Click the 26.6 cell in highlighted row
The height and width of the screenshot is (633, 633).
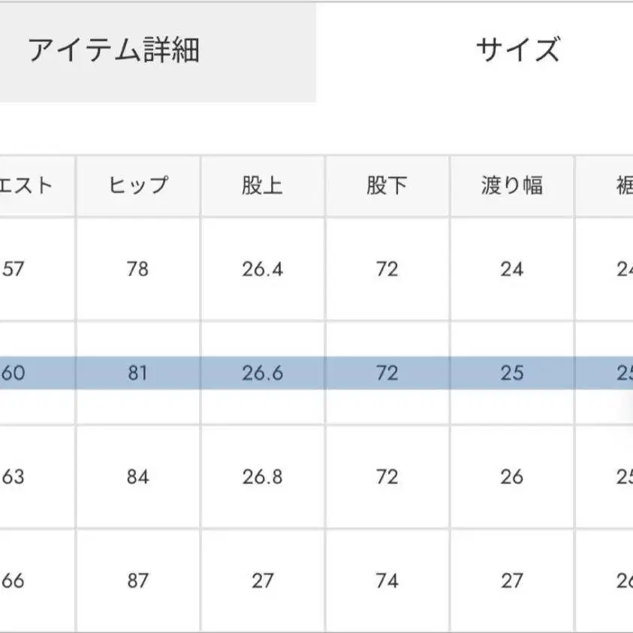(x=262, y=373)
